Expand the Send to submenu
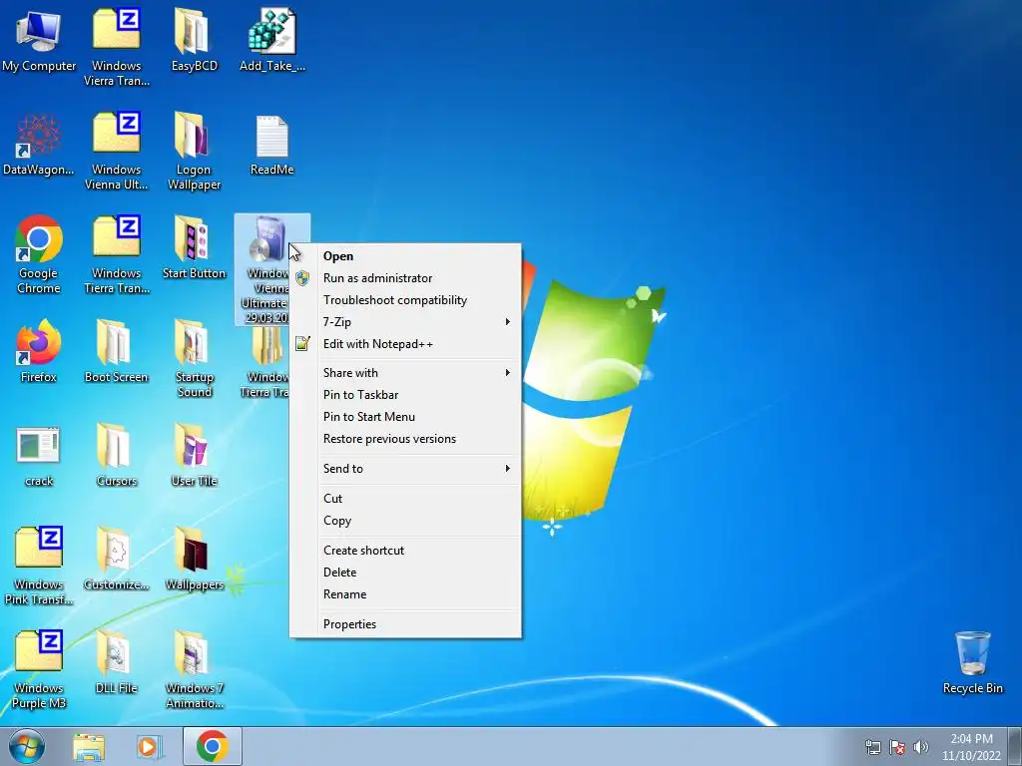The width and height of the screenshot is (1022, 766). 405,469
